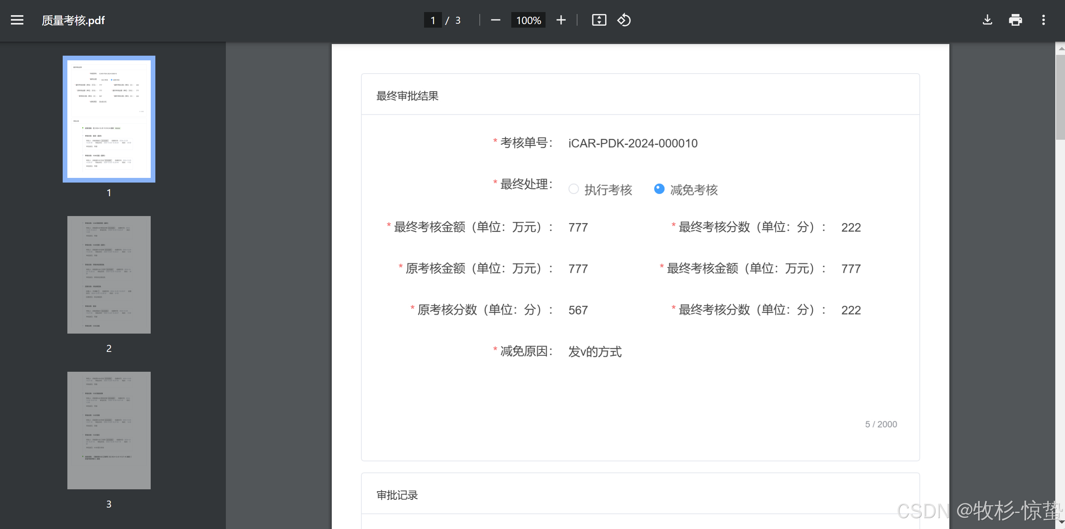The width and height of the screenshot is (1065, 529).
Task: Select page 3 thumbnail
Action: pos(109,430)
